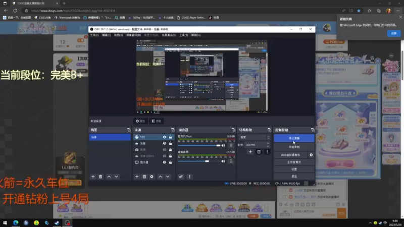Click 开始录制 to start recording
404x227 pixels.
294,147
